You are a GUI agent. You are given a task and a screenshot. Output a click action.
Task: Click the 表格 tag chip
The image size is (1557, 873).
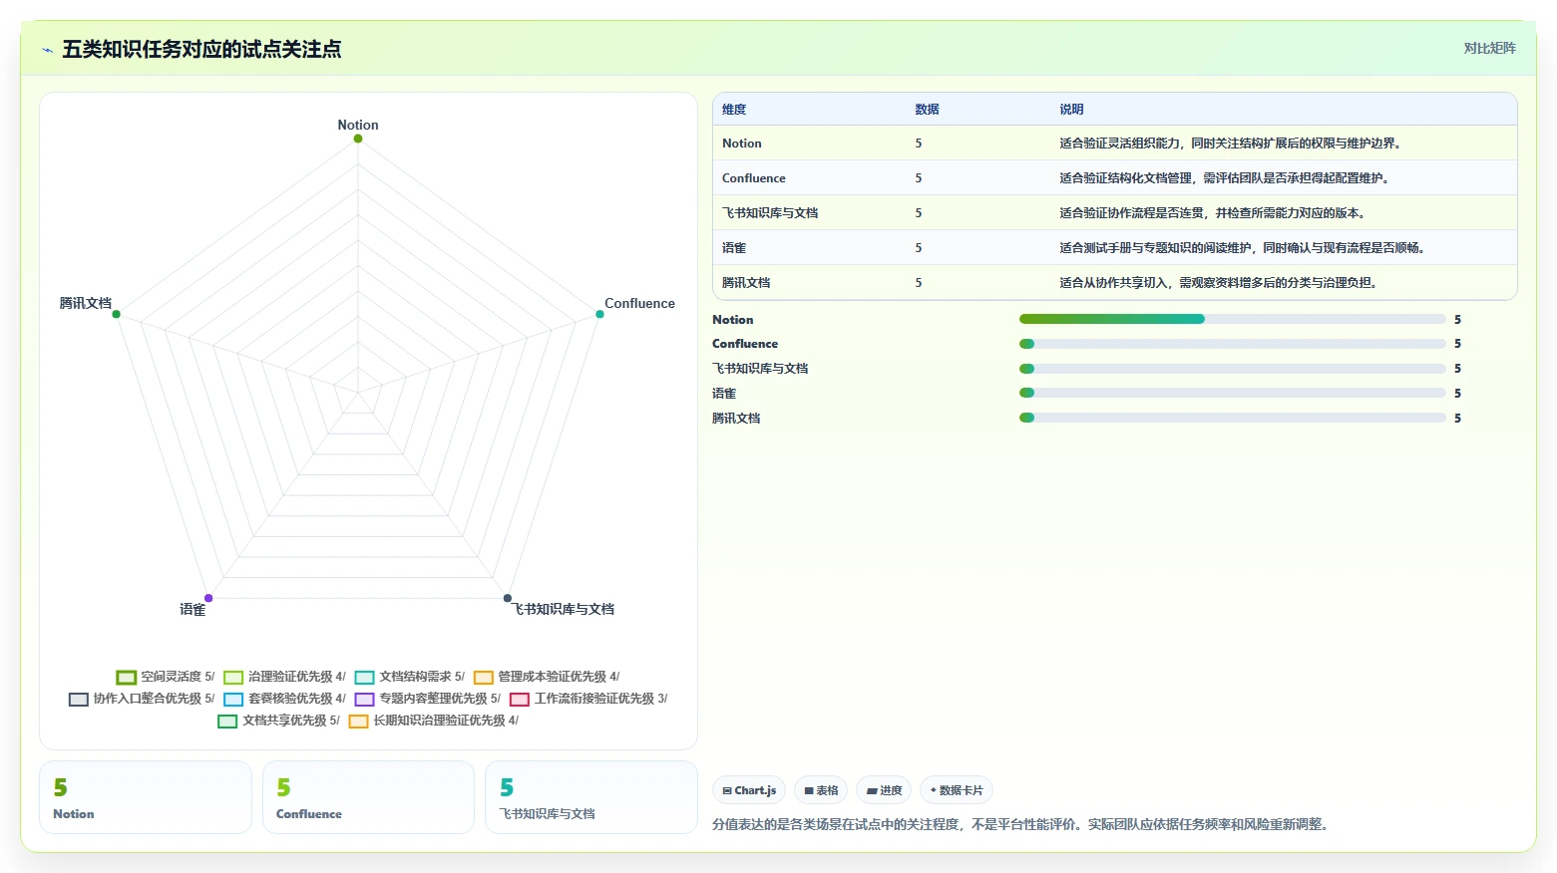point(821,790)
